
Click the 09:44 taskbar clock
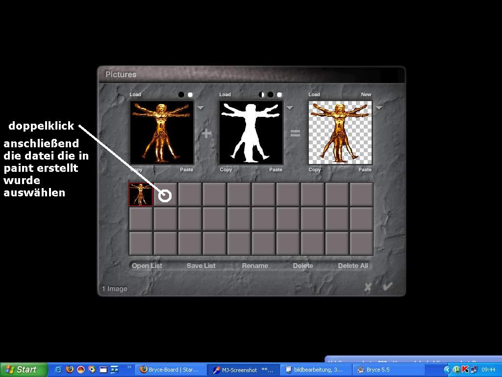(x=489, y=370)
